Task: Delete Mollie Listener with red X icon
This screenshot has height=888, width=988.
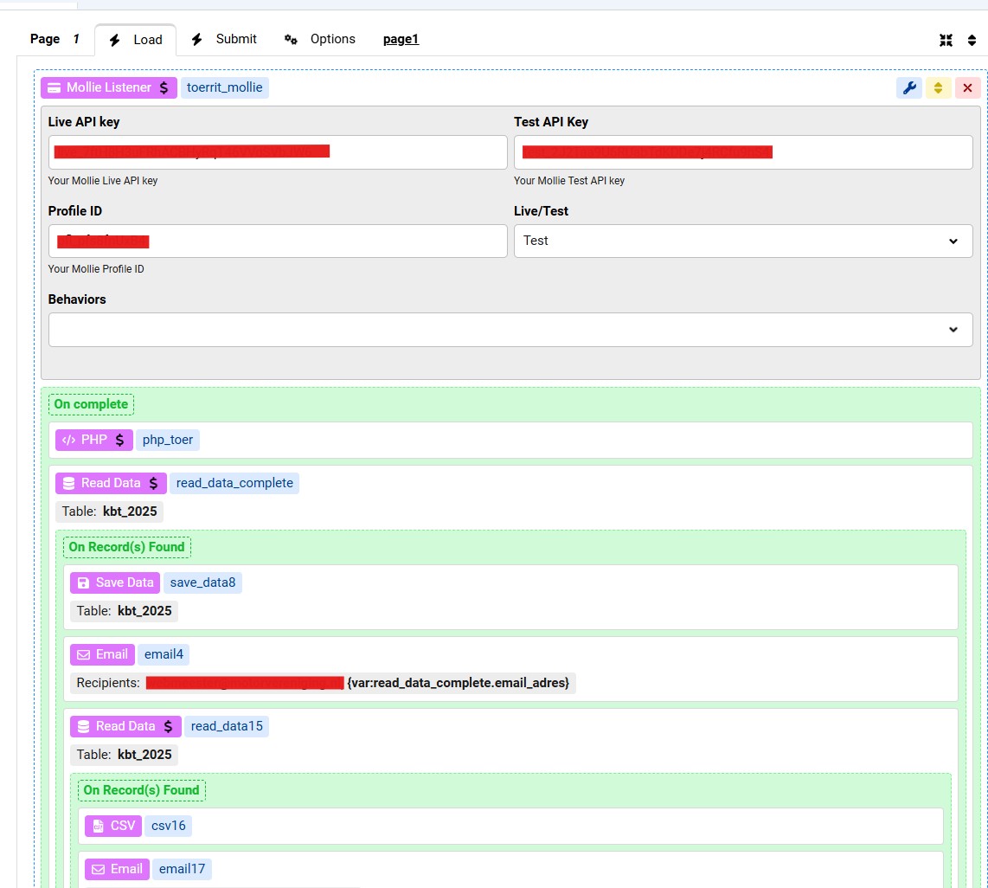Action: pyautogui.click(x=967, y=87)
